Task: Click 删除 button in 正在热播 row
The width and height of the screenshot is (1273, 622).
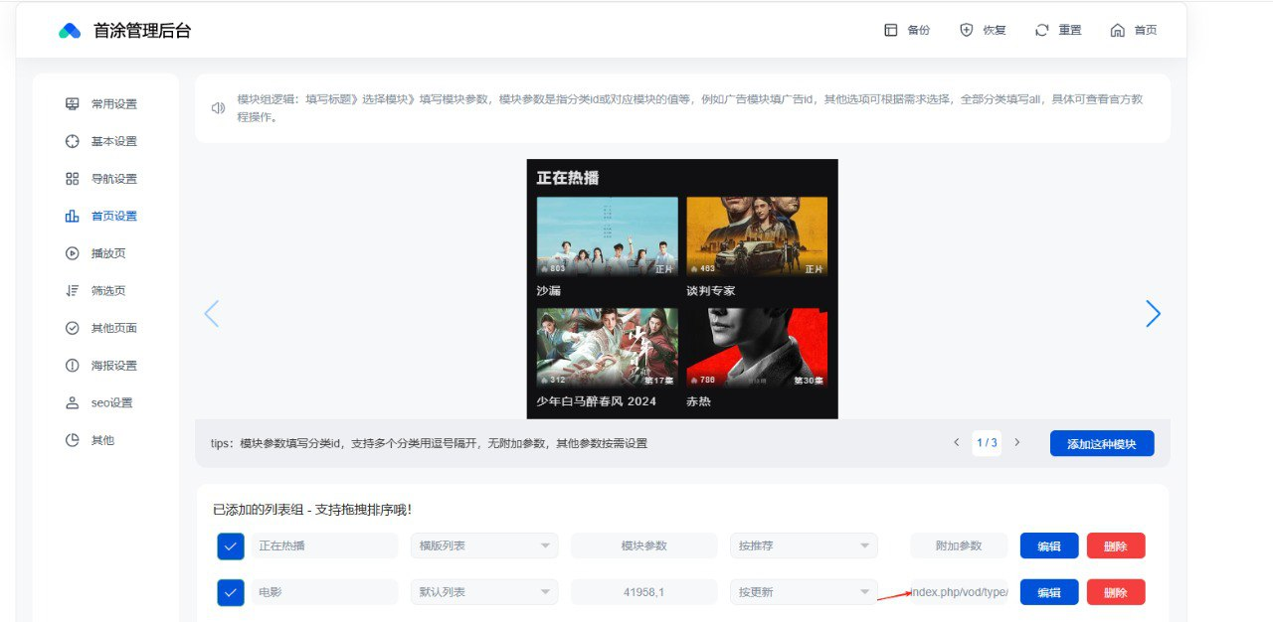Action: point(1116,545)
